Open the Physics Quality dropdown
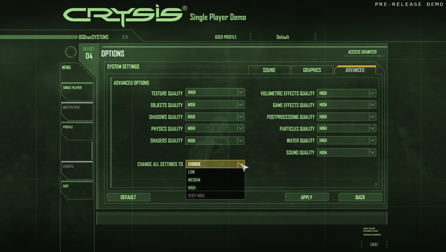Image resolution: width=446 pixels, height=252 pixels. pyautogui.click(x=215, y=128)
